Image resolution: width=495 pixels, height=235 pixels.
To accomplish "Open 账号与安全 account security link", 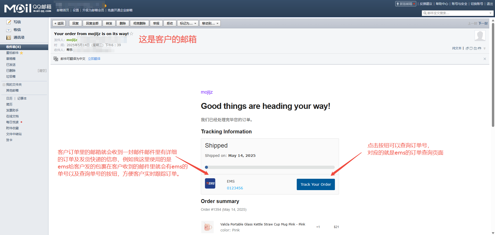I will click(459, 4).
